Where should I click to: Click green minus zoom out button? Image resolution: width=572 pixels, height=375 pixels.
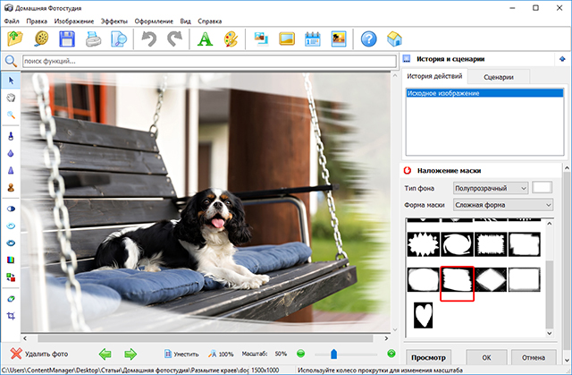coord(300,354)
